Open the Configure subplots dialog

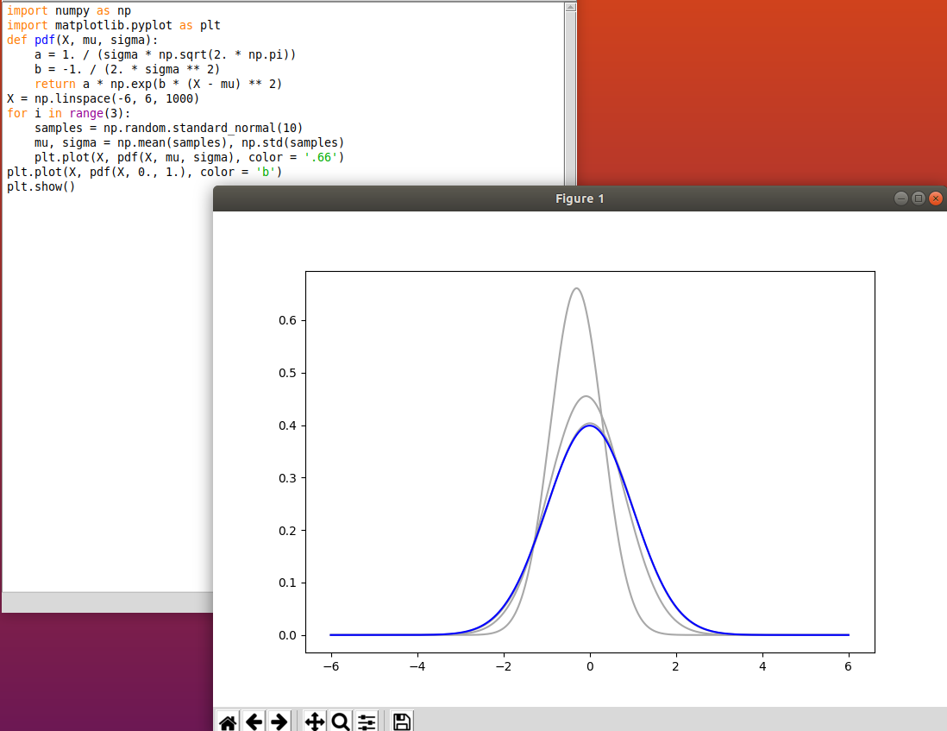[367, 722]
